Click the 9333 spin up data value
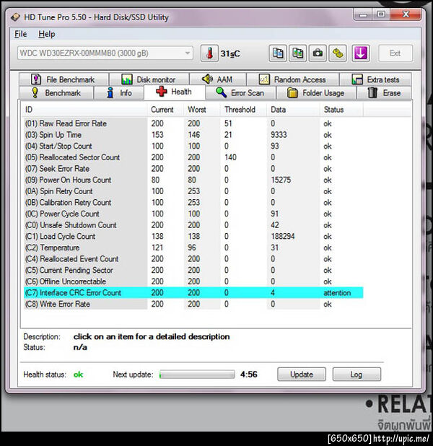Screen dimensions: 433x446 (x=279, y=135)
